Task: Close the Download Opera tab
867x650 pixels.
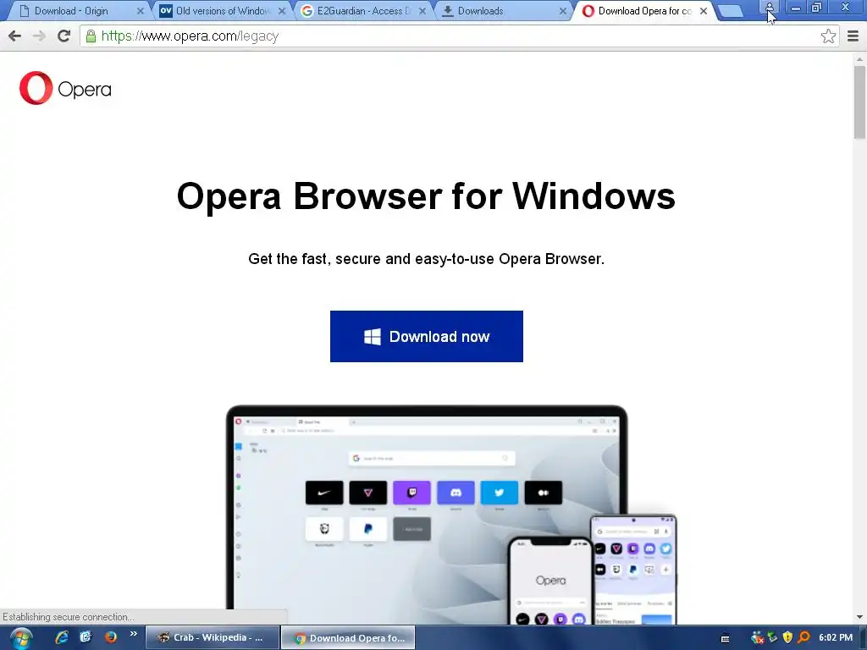Action: [704, 11]
